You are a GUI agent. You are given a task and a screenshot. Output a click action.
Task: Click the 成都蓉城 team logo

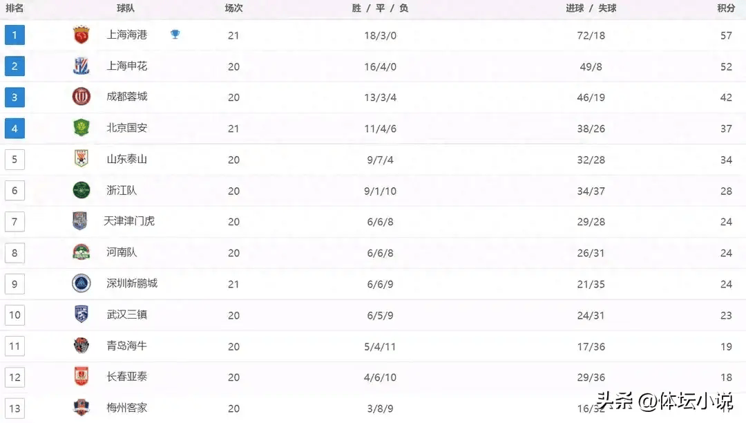pyautogui.click(x=82, y=97)
